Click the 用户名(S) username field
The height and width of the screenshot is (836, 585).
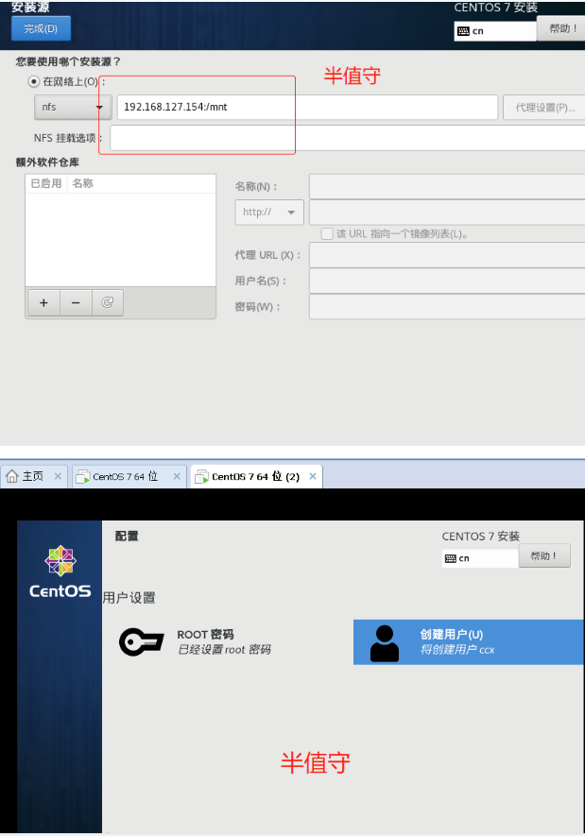point(447,281)
